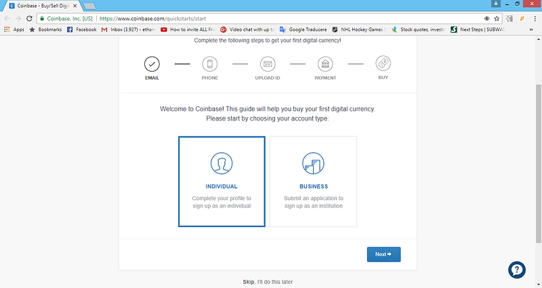Click the Business building icon

click(313, 163)
